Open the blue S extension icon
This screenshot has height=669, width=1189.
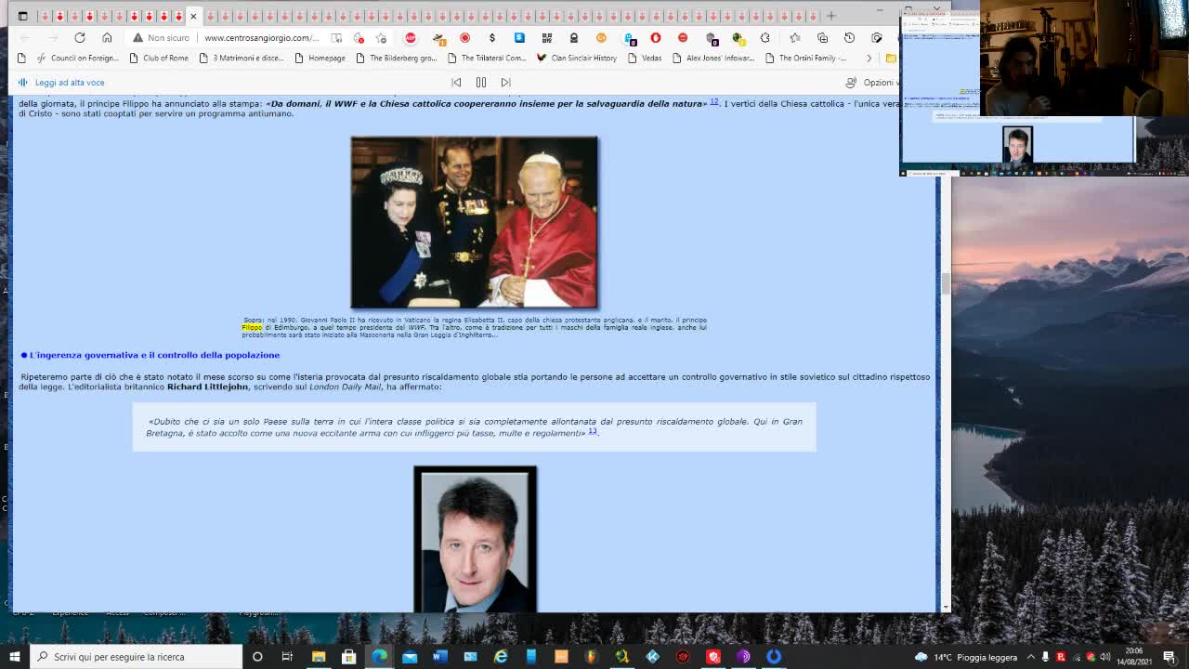[x=519, y=37]
